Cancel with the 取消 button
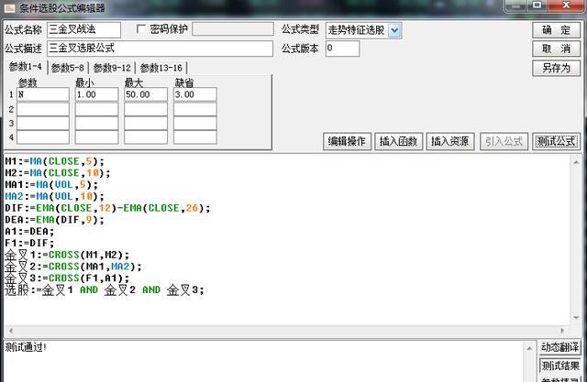This screenshot has width=587, height=382. [x=557, y=49]
